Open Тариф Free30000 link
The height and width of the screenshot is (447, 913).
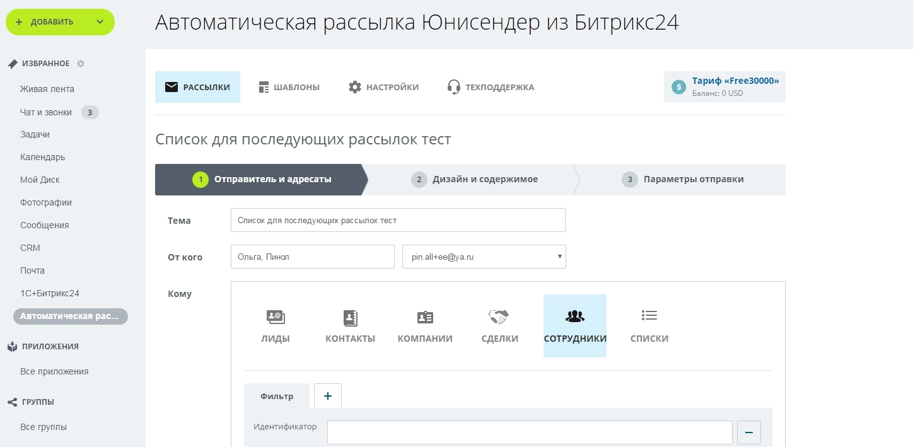[735, 81]
